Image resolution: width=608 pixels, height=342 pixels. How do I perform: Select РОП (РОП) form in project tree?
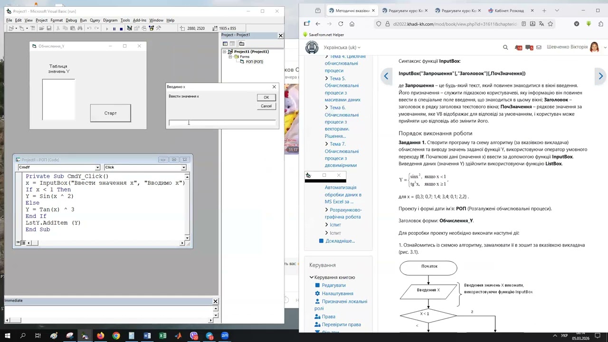click(x=254, y=62)
